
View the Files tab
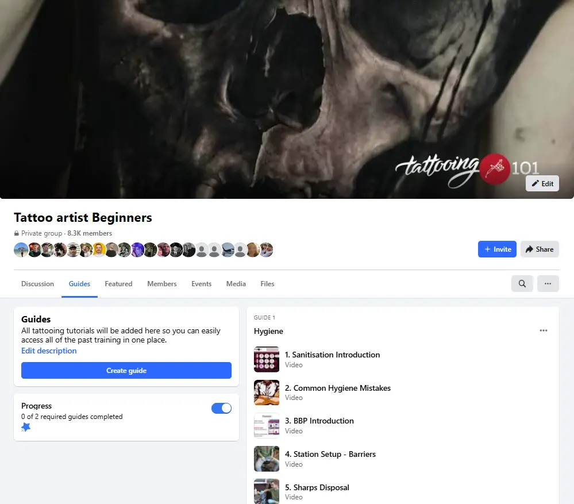point(267,283)
